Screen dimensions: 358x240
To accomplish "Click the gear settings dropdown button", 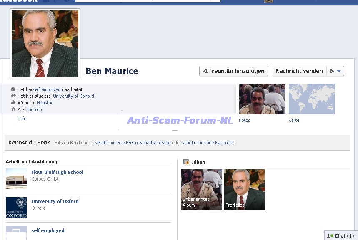I will [x=335, y=71].
